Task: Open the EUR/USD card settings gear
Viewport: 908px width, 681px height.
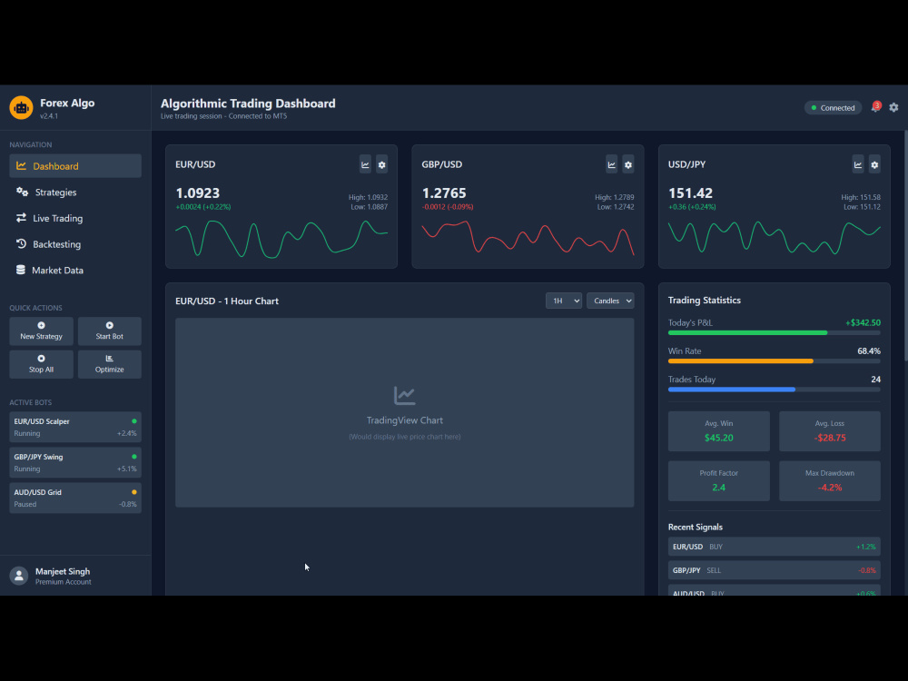Action: point(381,164)
